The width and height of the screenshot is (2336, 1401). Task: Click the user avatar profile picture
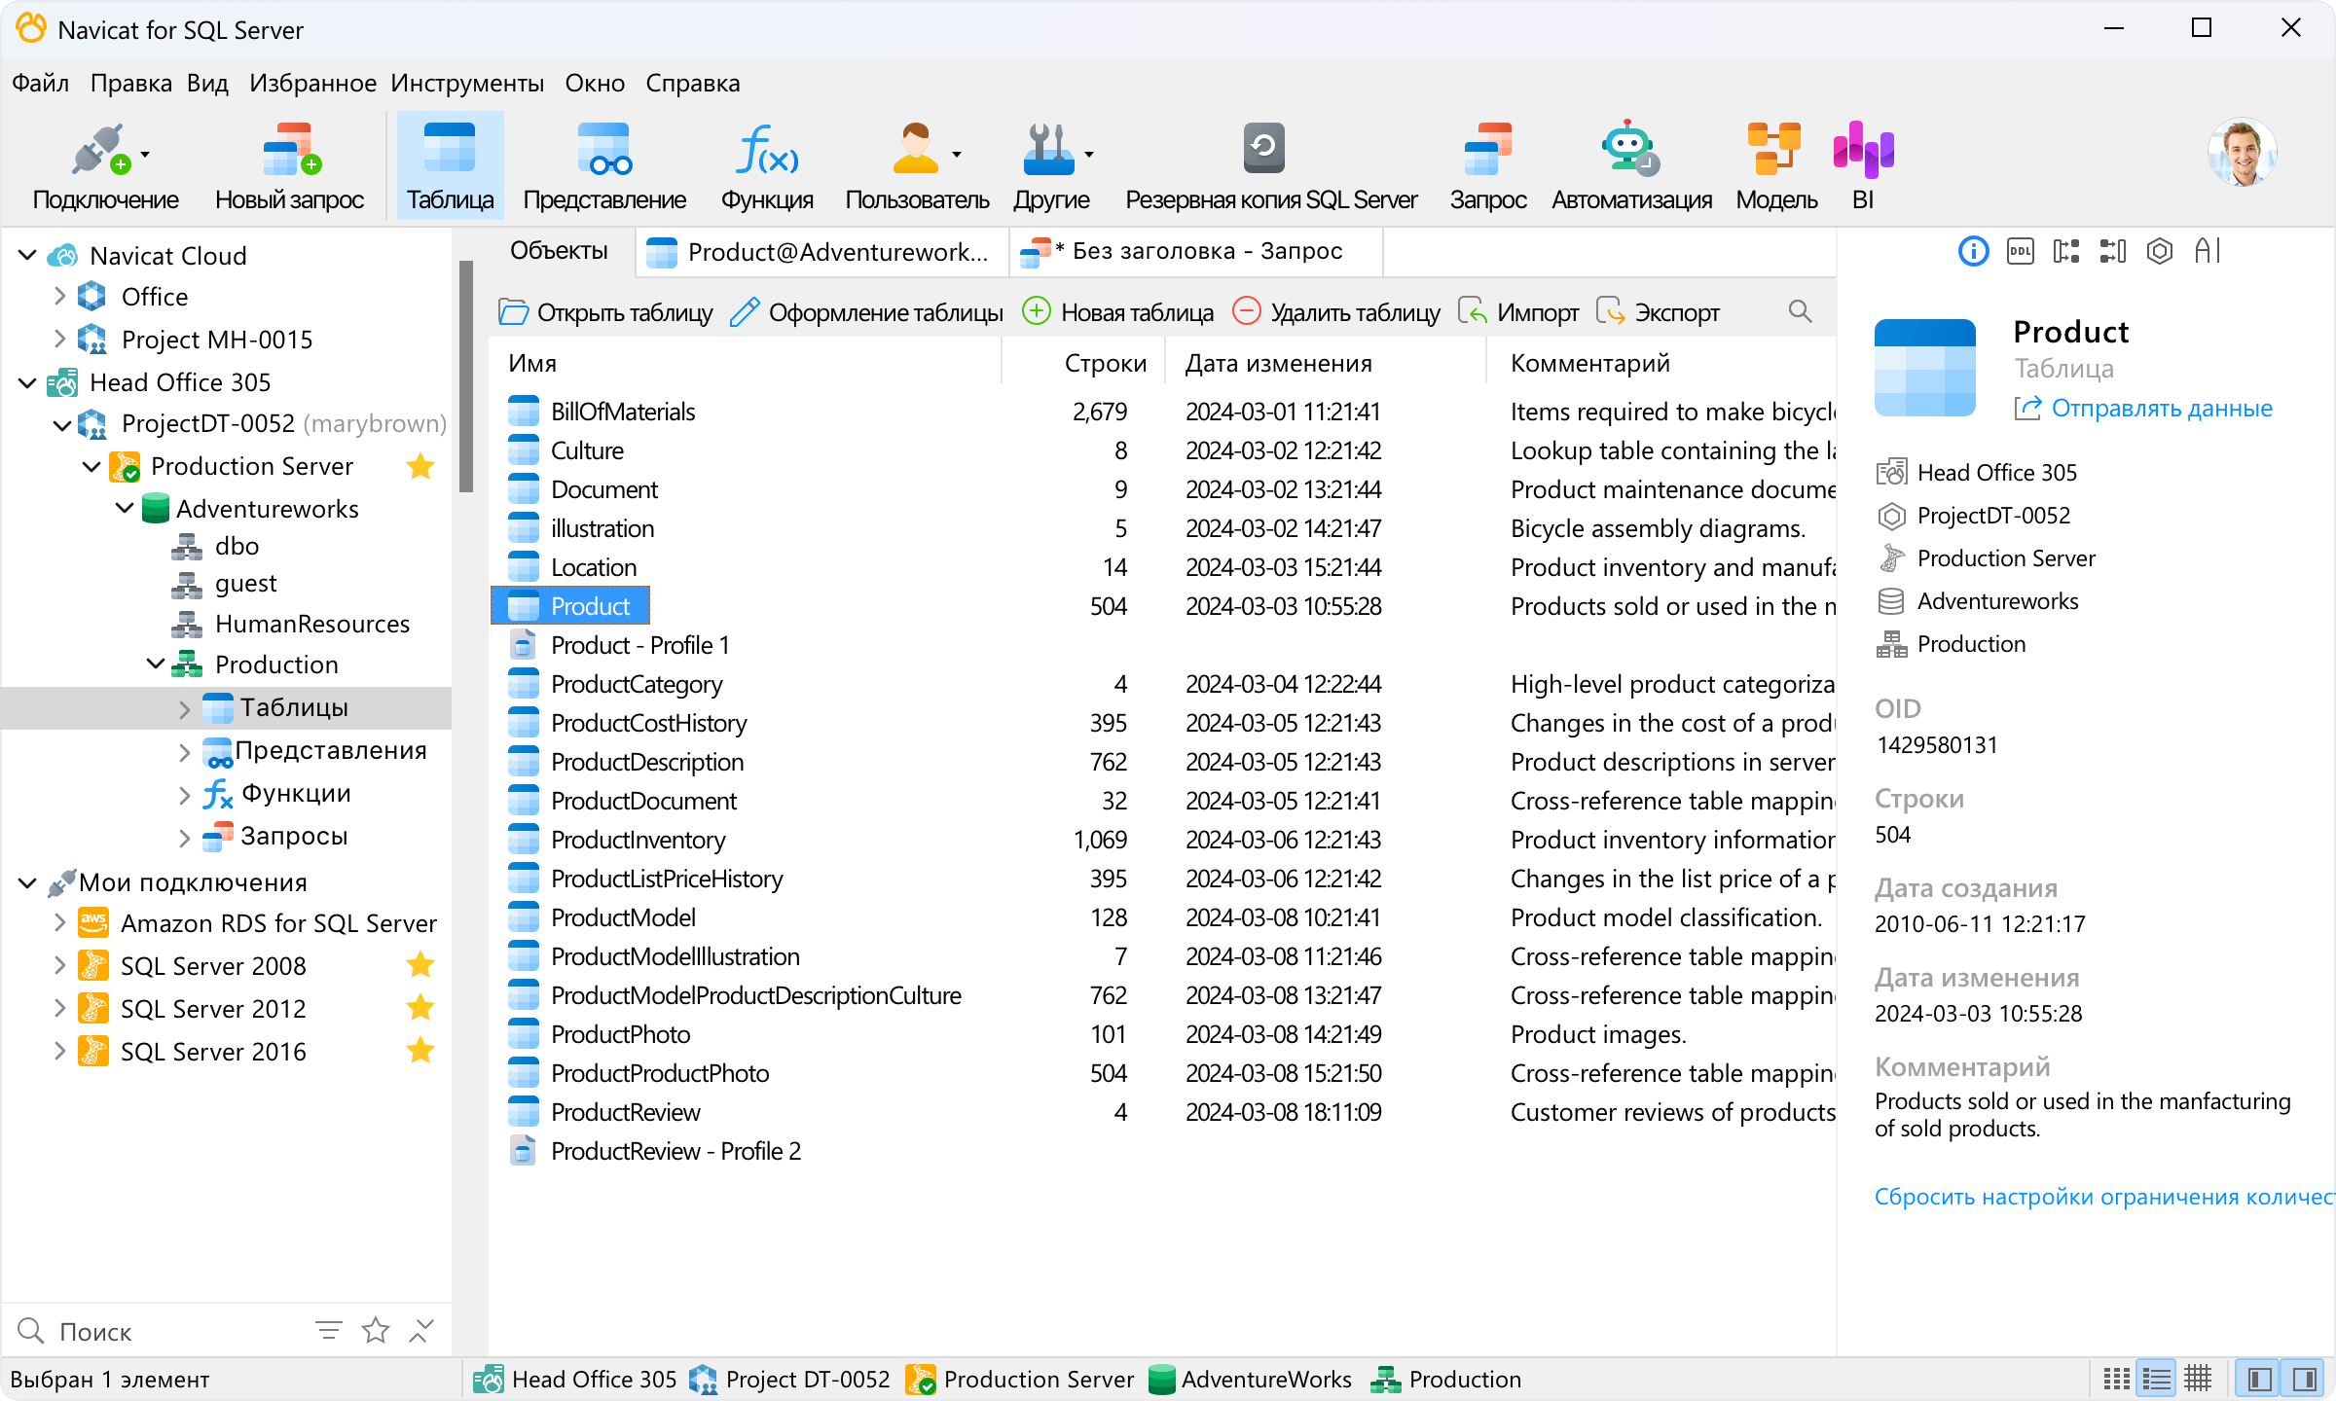click(2243, 154)
